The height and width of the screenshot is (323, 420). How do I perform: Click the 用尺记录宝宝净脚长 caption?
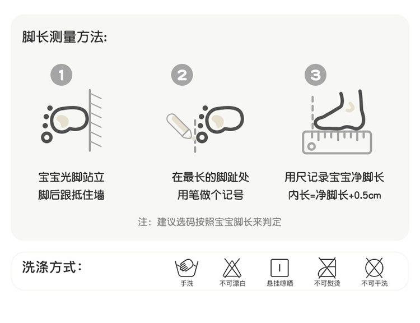coord(334,177)
